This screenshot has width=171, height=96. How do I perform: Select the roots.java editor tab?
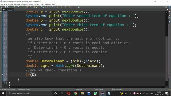[x=8, y=10]
